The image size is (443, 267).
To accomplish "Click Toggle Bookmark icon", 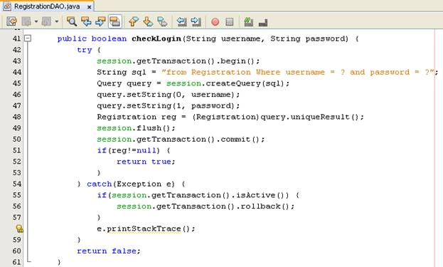I will point(162,21).
